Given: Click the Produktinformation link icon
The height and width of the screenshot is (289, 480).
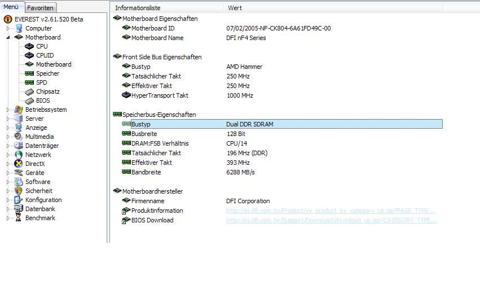Looking at the screenshot, I should (x=126, y=211).
